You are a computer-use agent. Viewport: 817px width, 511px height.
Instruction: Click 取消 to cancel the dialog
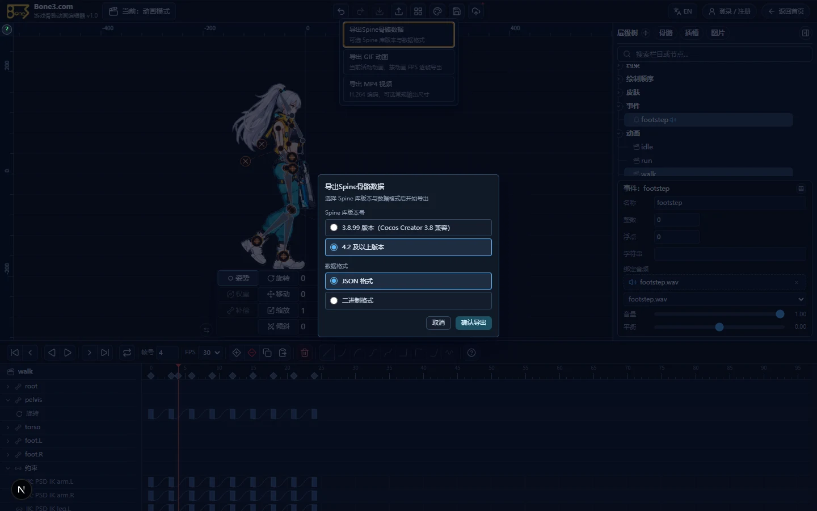pos(439,322)
